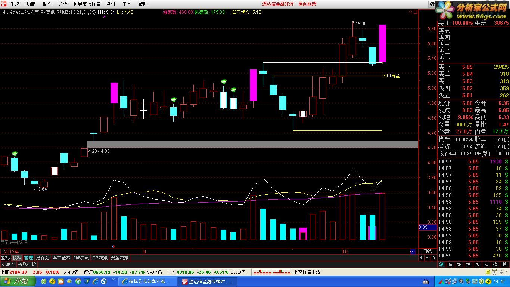Open the 资讯 menu
This screenshot has width=510, height=287.
[x=111, y=4]
